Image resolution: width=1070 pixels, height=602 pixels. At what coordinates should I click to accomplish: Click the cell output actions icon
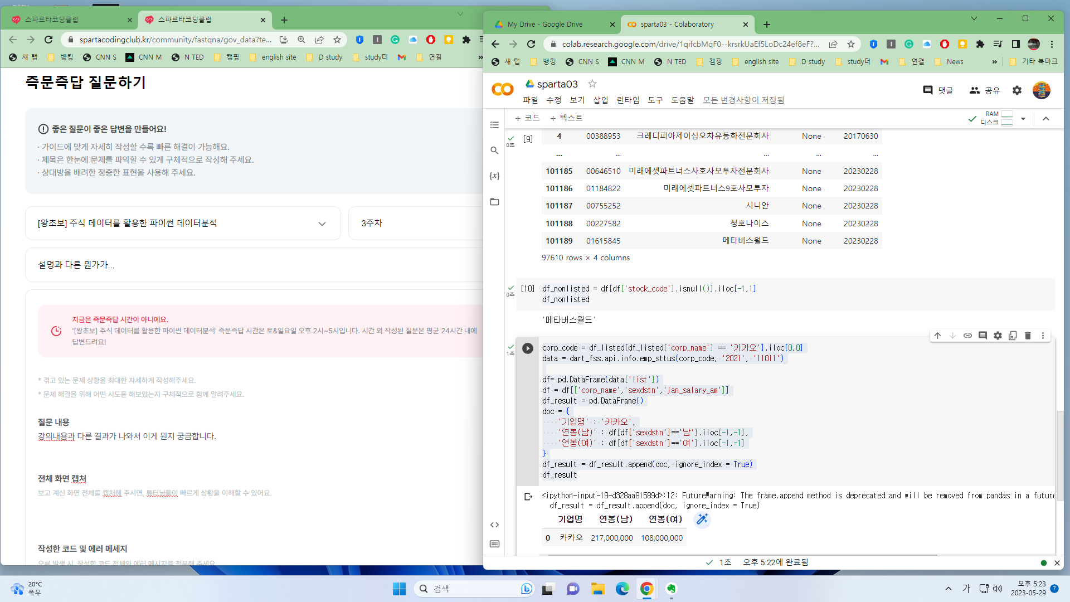coord(528,496)
